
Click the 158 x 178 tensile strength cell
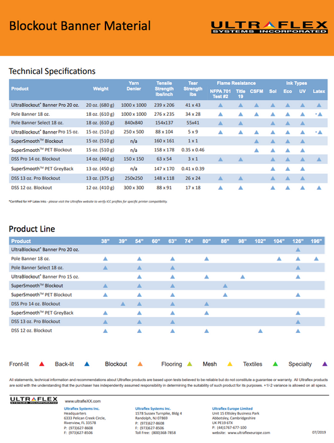(164, 150)
